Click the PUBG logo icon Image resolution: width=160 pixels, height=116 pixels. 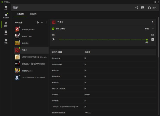17,43
